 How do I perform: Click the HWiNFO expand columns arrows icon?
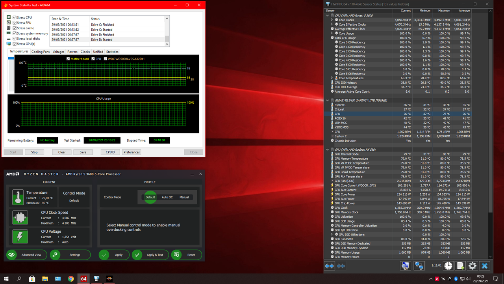coord(329,266)
